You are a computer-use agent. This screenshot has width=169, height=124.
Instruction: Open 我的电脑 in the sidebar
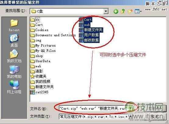(x=14, y=72)
